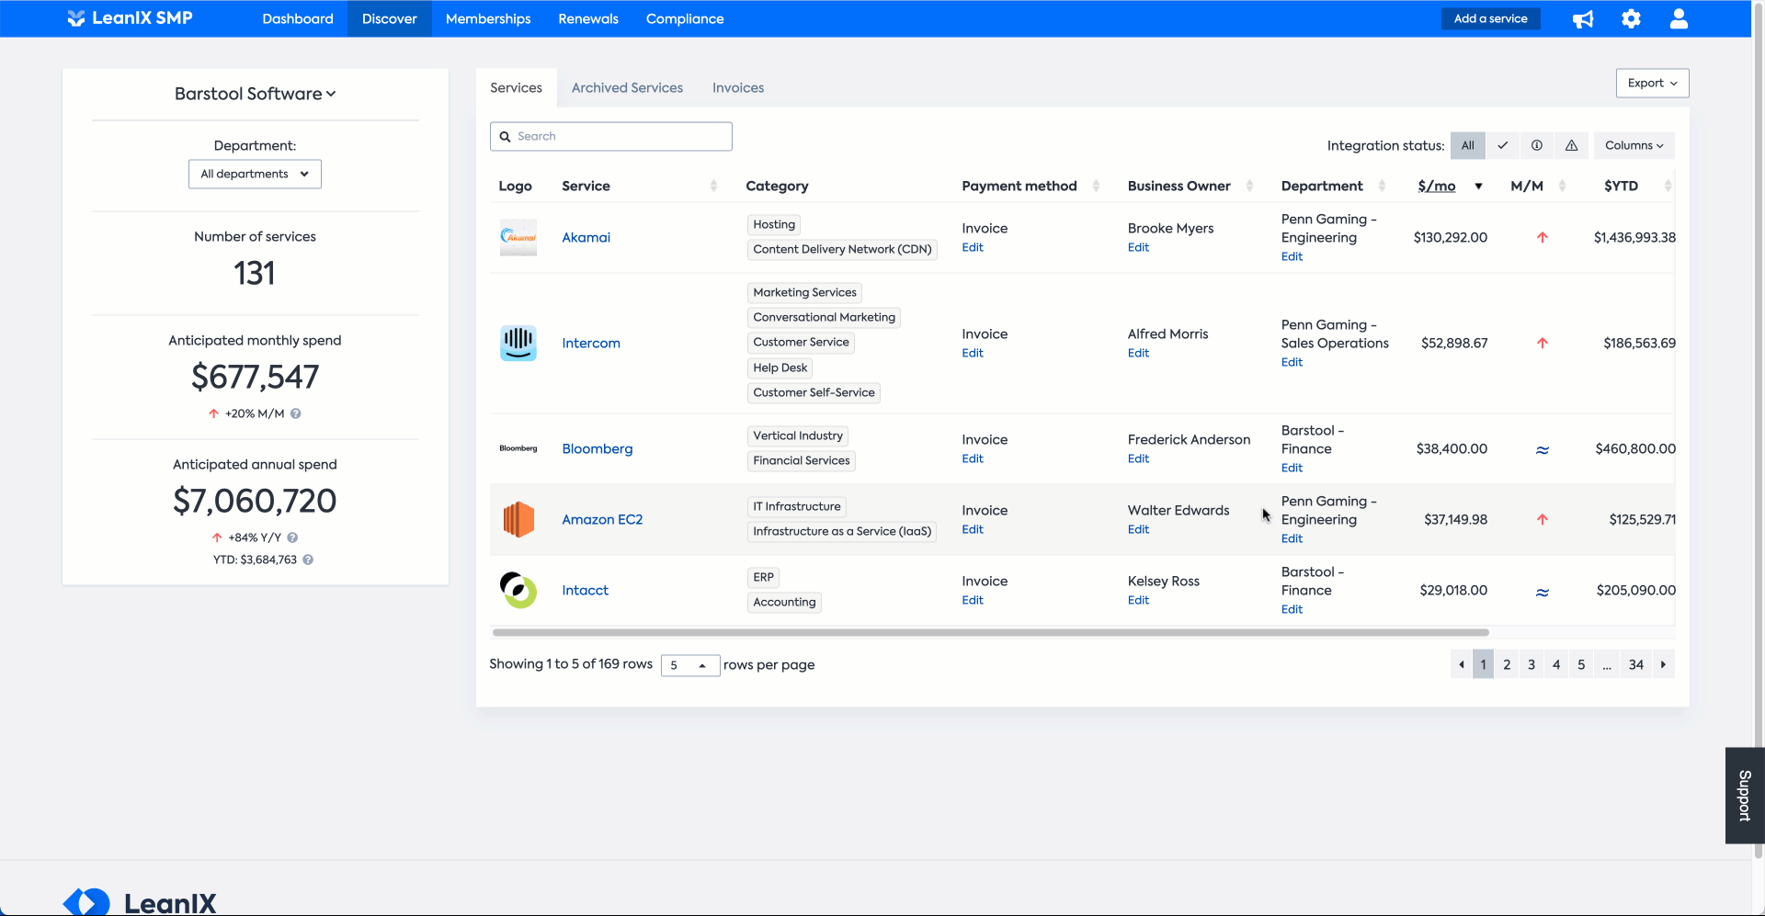Open the user profile icon
Image resolution: width=1765 pixels, height=916 pixels.
[1679, 18]
